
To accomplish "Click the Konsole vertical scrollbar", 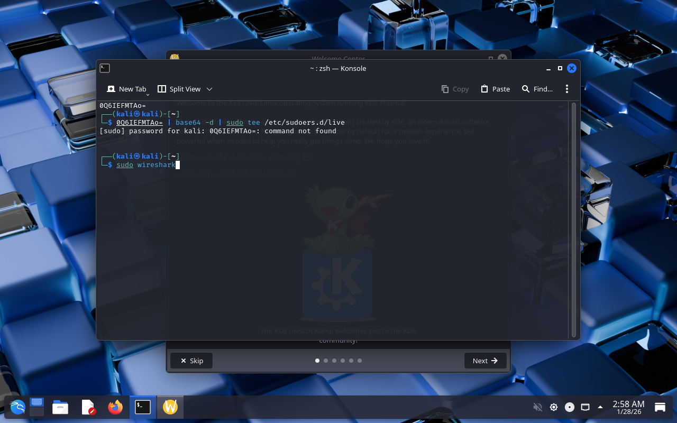I will point(573,219).
